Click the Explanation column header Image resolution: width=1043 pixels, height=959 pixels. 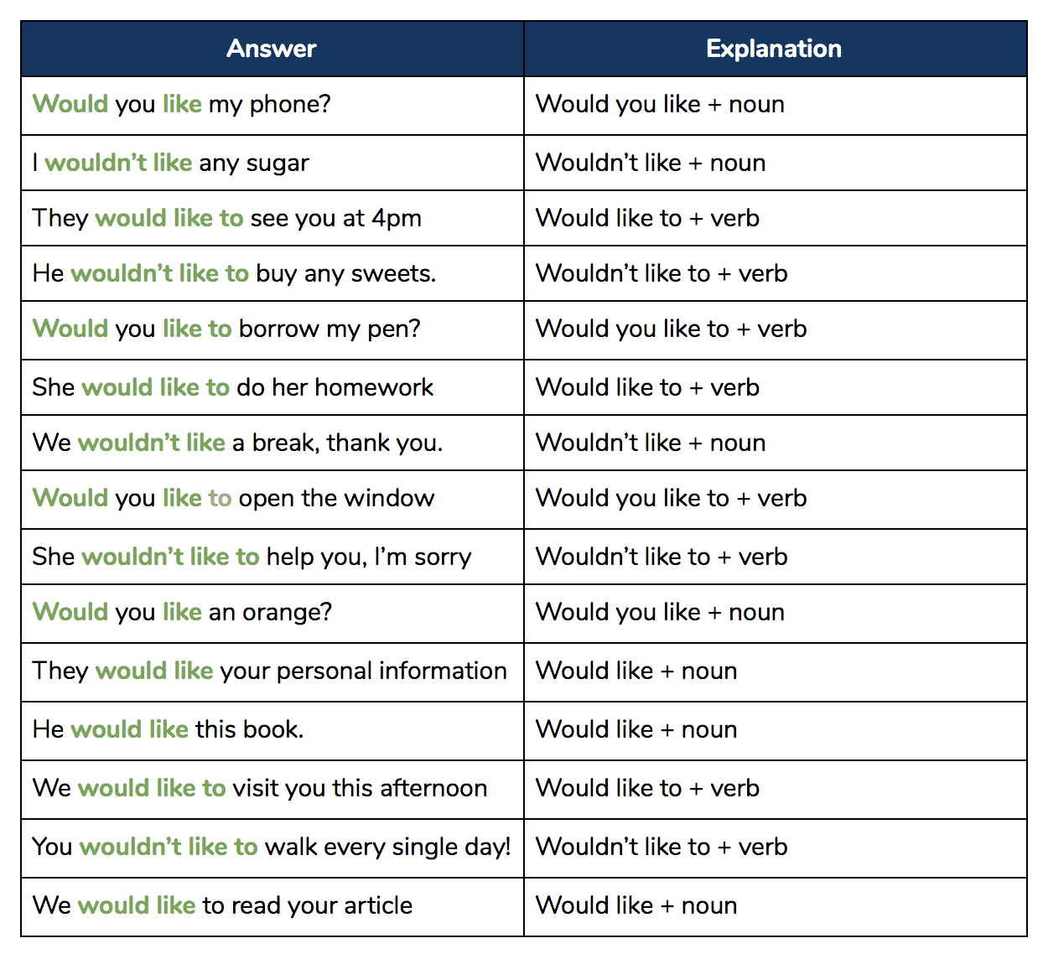tap(775, 49)
